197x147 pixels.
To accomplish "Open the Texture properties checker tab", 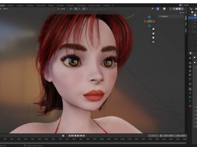I will click(190, 106).
